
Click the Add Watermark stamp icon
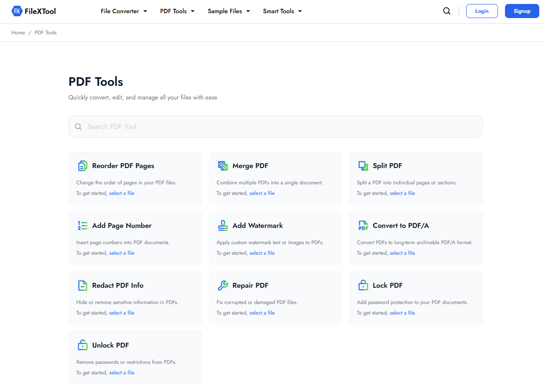tap(223, 225)
